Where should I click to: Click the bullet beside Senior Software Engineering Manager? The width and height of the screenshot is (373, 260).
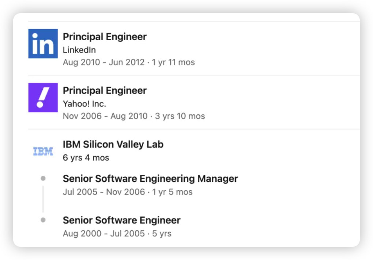[43, 179]
